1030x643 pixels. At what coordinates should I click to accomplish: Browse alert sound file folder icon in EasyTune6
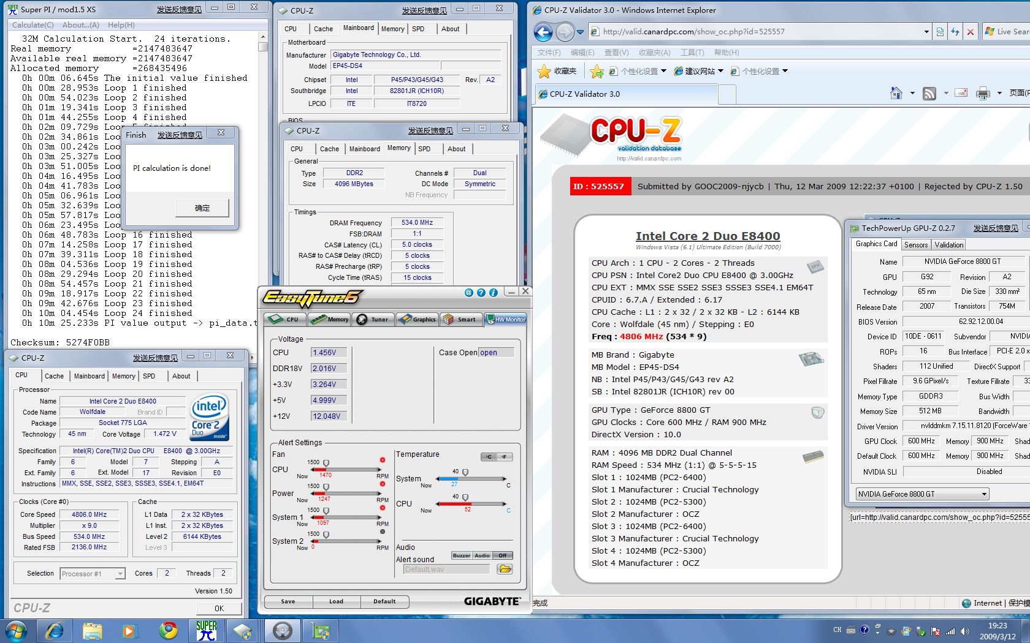coord(505,569)
